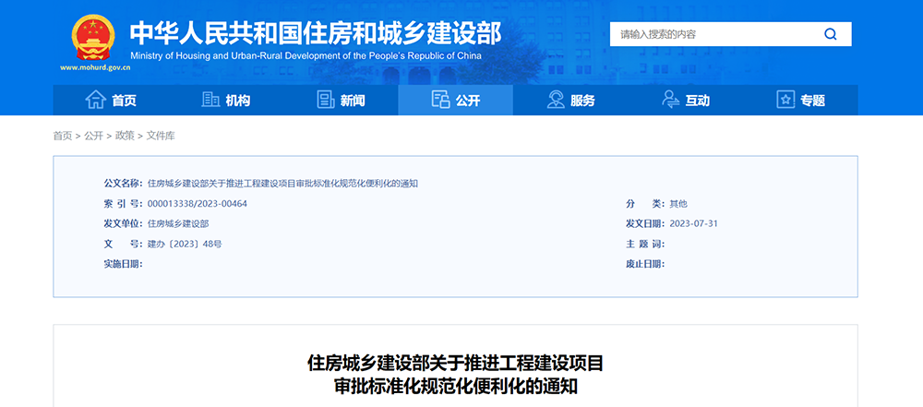The width and height of the screenshot is (923, 407).
Task: Select the 公文名称 document title value
Action: point(283,183)
